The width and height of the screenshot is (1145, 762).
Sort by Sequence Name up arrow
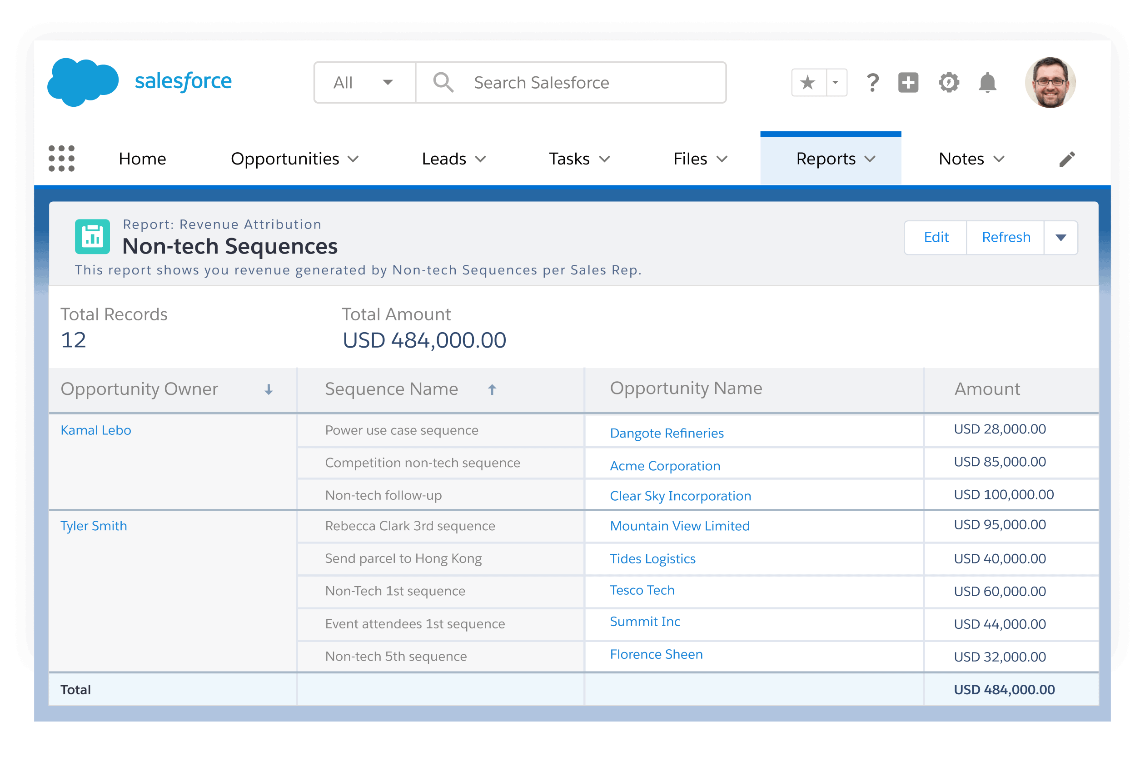(492, 389)
